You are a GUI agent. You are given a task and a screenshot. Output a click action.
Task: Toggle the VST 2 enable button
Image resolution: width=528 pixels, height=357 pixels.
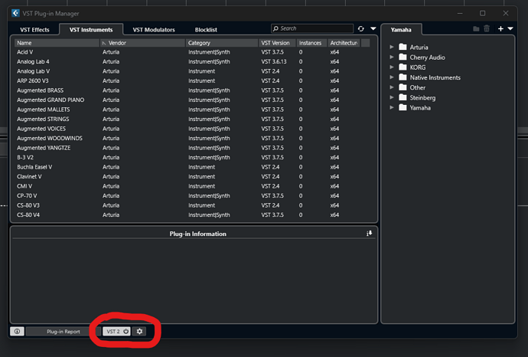tap(116, 332)
